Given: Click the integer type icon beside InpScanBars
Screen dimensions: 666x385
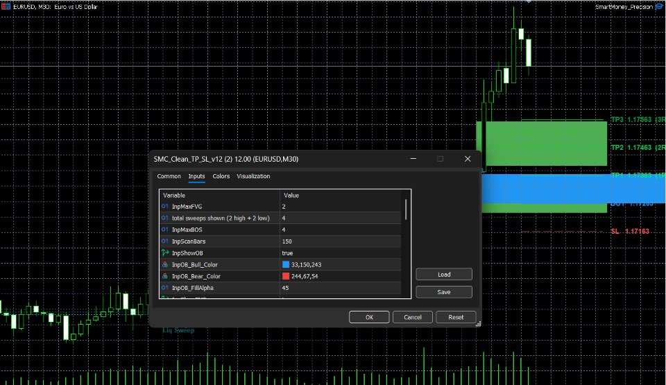Looking at the screenshot, I should coord(165,241).
